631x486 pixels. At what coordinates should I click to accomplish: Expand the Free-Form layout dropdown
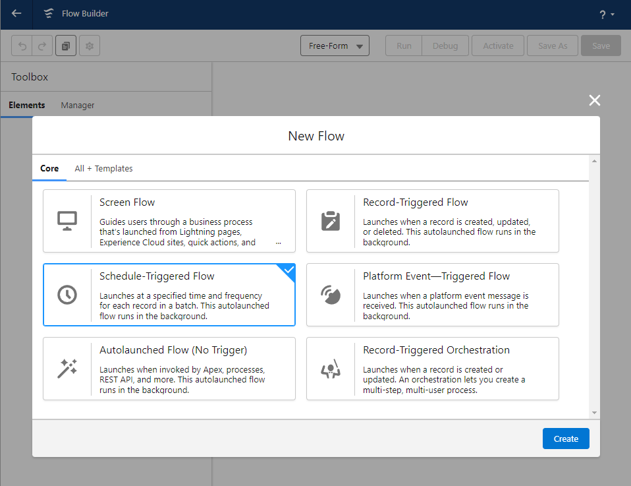[x=335, y=46]
